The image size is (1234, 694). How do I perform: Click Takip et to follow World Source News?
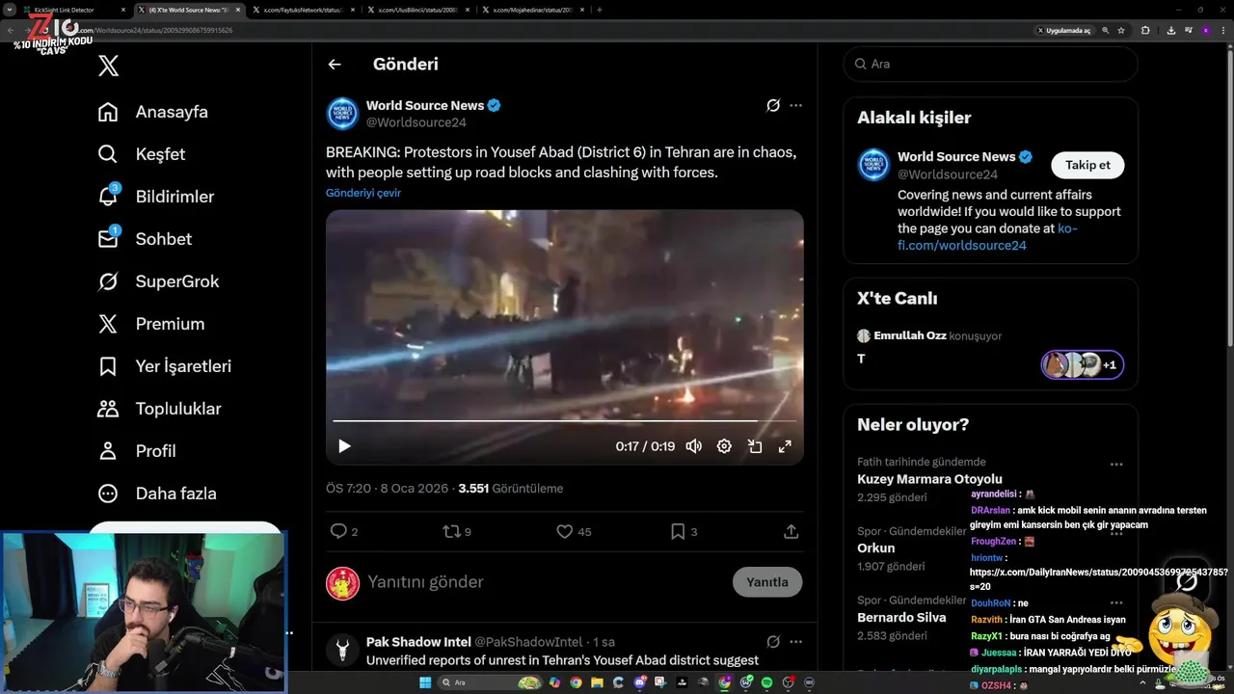click(1087, 165)
